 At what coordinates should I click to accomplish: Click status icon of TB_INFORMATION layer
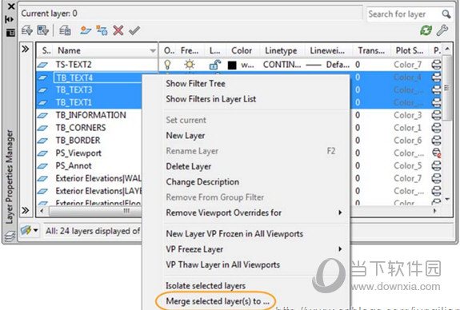point(42,115)
